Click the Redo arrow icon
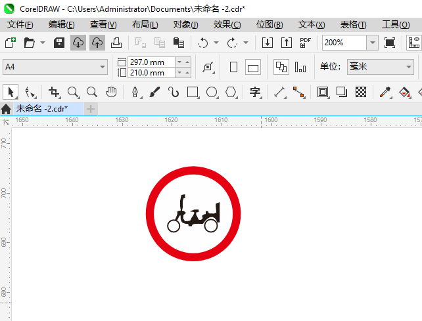 (x=232, y=43)
